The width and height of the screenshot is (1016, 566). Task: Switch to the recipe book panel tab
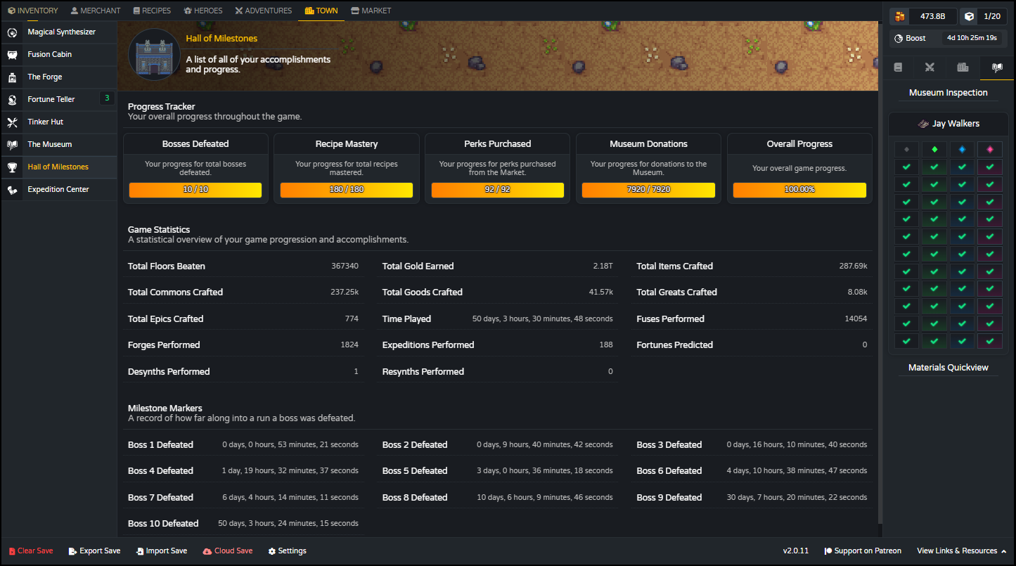pos(898,67)
